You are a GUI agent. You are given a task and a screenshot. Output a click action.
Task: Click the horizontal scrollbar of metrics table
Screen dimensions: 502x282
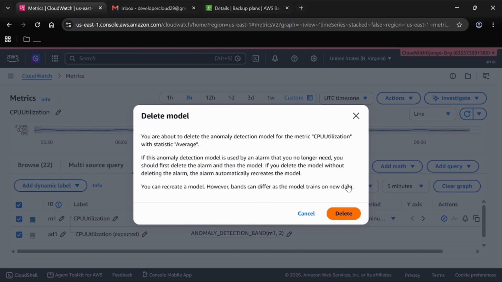(230, 251)
